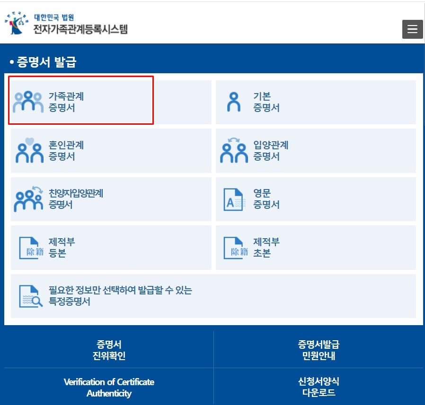Open the hamburger navigation menu
This screenshot has height=405, width=425.
[412, 29]
